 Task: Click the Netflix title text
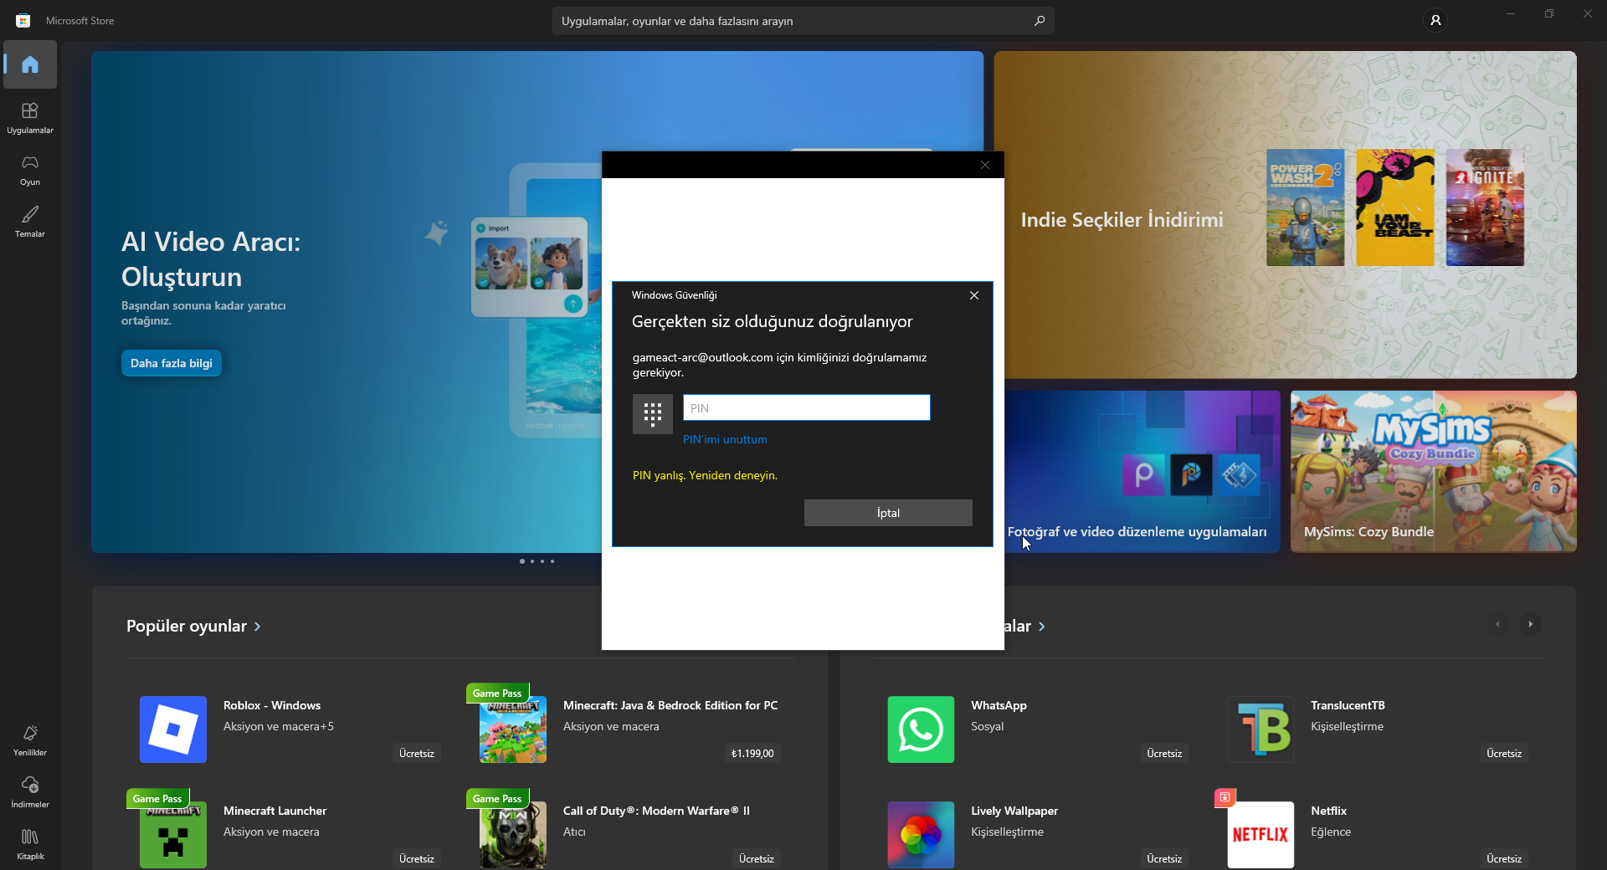click(1328, 811)
